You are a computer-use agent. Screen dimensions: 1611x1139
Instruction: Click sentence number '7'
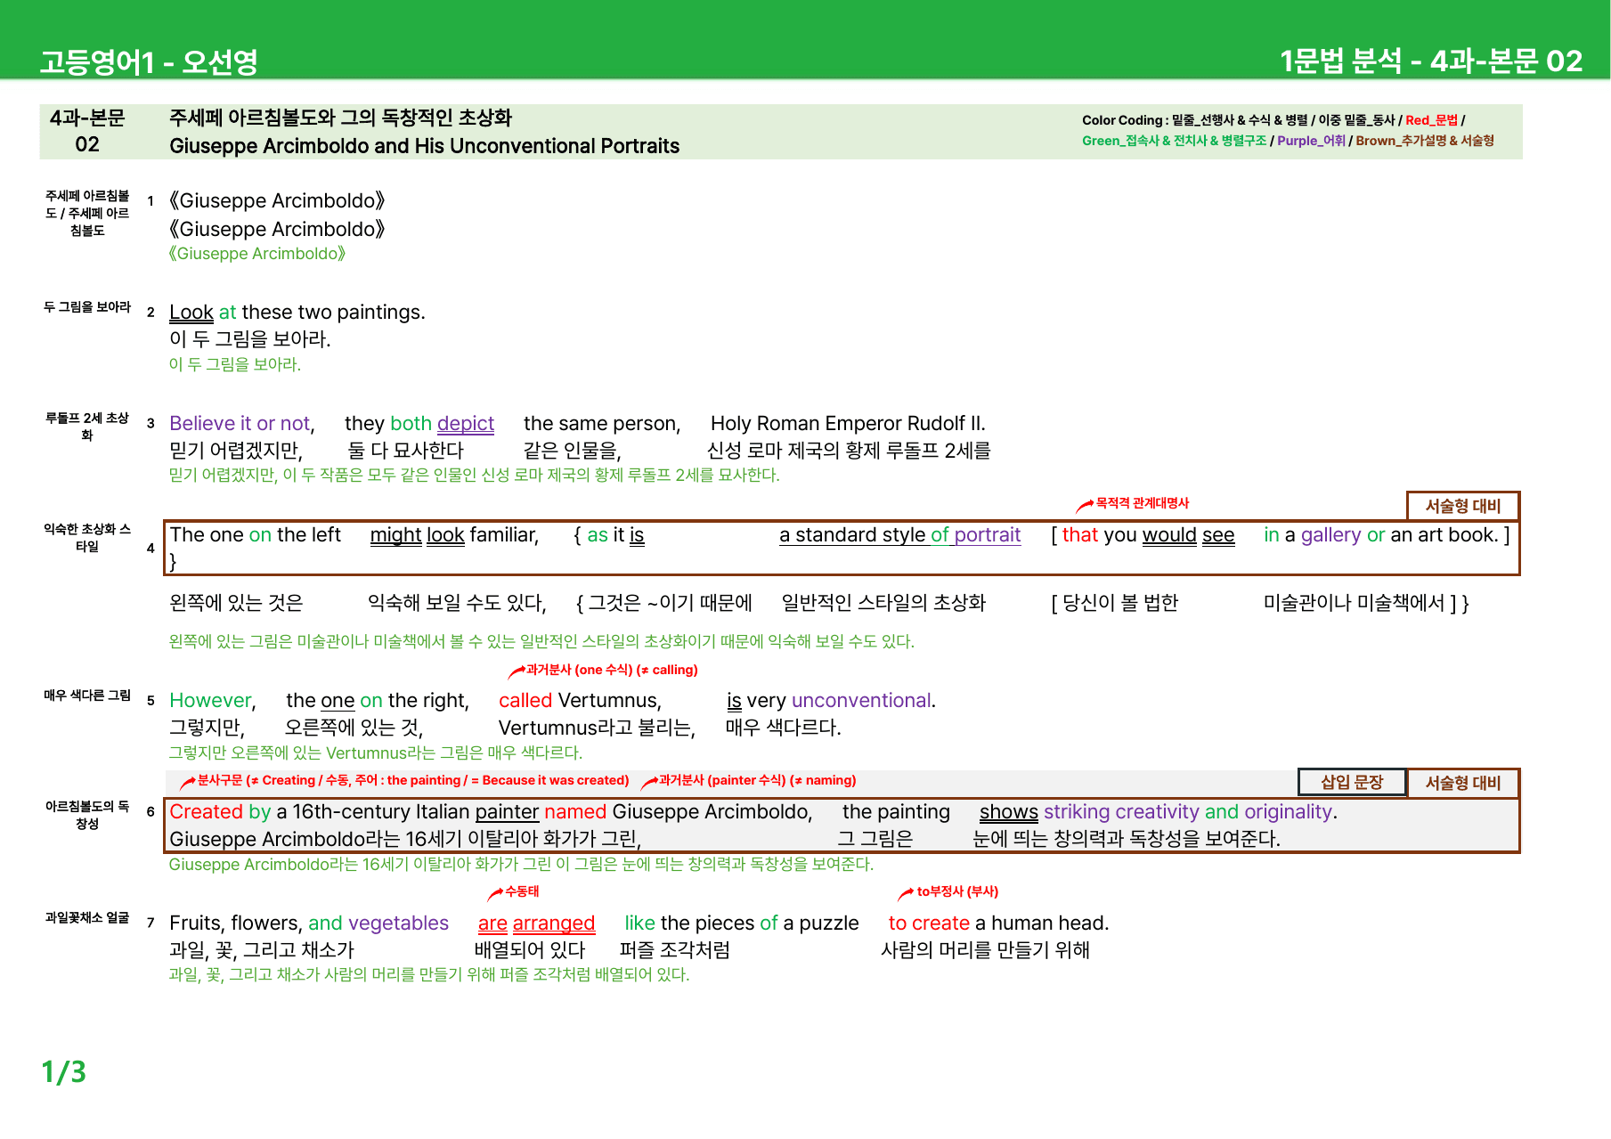click(151, 923)
